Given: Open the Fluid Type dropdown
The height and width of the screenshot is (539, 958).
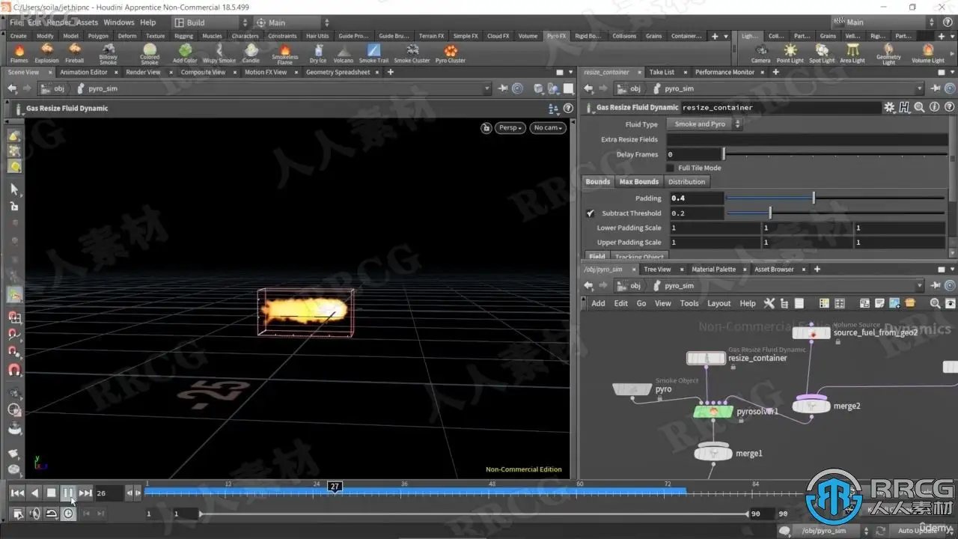Looking at the screenshot, I should (x=704, y=124).
